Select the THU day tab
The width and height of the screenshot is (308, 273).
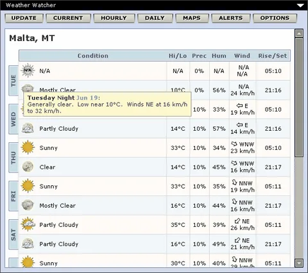tap(13, 158)
